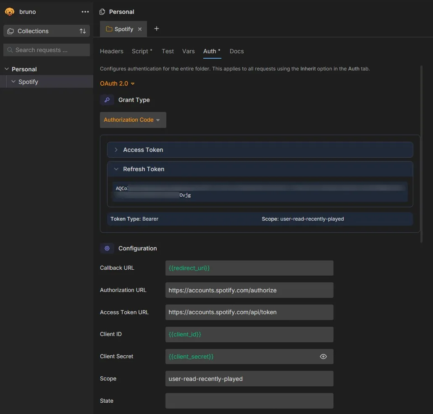Open the three-dot menu beside bruno
This screenshot has height=414, width=433.
(85, 12)
